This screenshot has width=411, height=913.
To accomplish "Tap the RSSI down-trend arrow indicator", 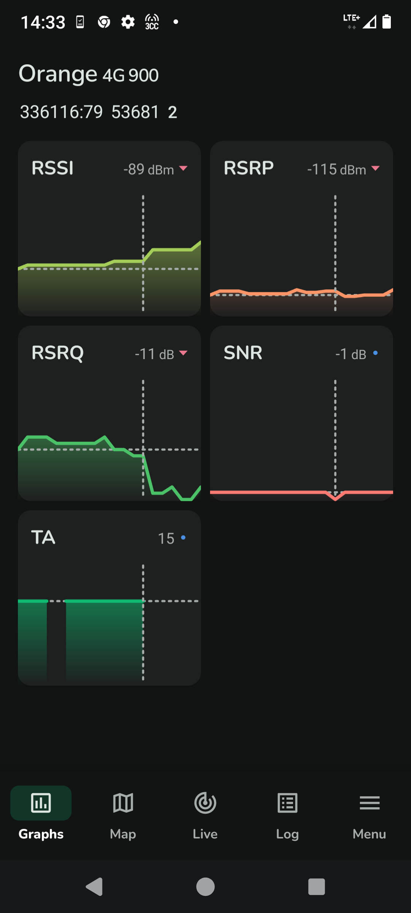I will tap(183, 168).
